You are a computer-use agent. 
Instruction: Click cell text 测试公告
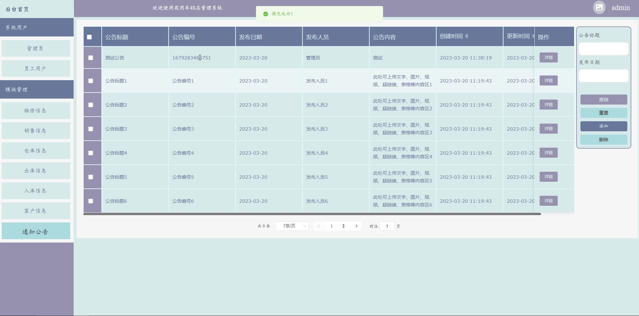click(115, 58)
